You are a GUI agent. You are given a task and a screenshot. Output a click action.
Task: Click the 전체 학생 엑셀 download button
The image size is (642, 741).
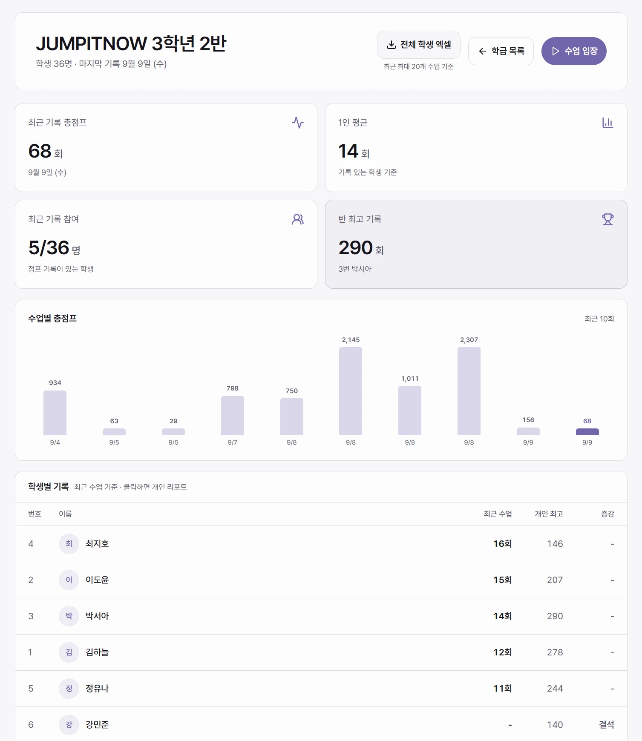(x=418, y=45)
